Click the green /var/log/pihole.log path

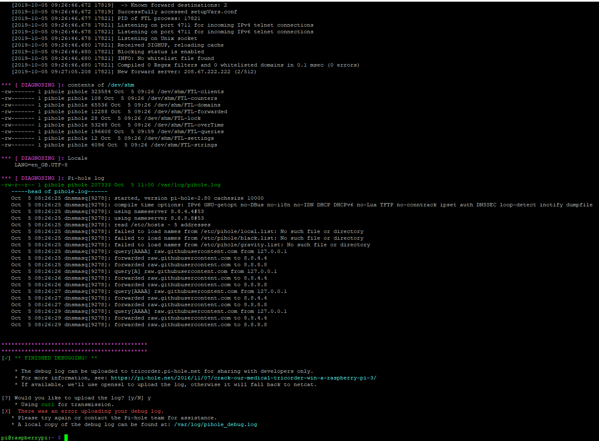pyautogui.click(x=189, y=185)
